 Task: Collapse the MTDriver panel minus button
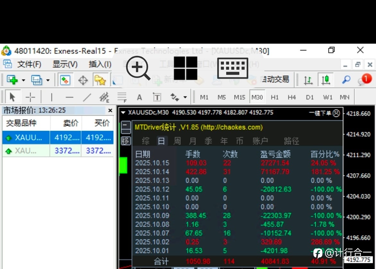126,127
